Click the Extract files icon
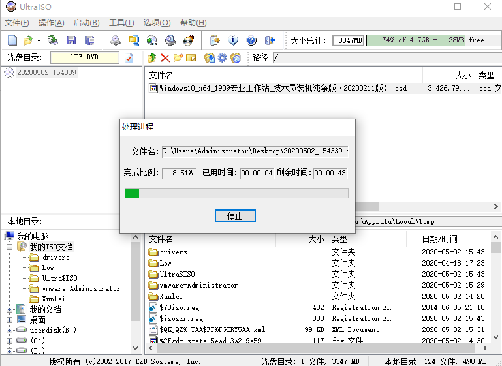The height and width of the screenshot is (366, 502). [209, 58]
